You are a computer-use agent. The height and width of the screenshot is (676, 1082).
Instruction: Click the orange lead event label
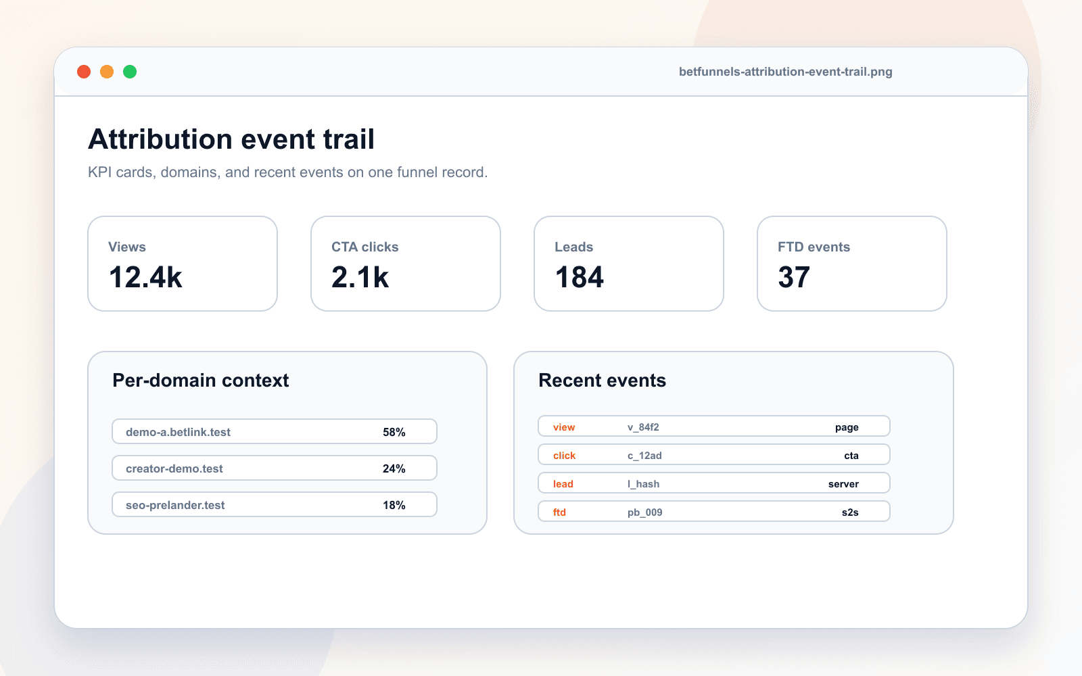pyautogui.click(x=563, y=484)
